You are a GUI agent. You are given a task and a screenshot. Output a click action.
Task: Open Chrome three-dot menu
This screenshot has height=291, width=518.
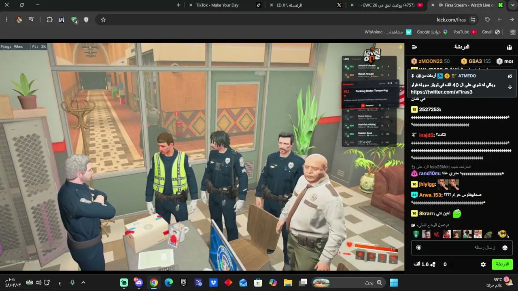click(6, 20)
